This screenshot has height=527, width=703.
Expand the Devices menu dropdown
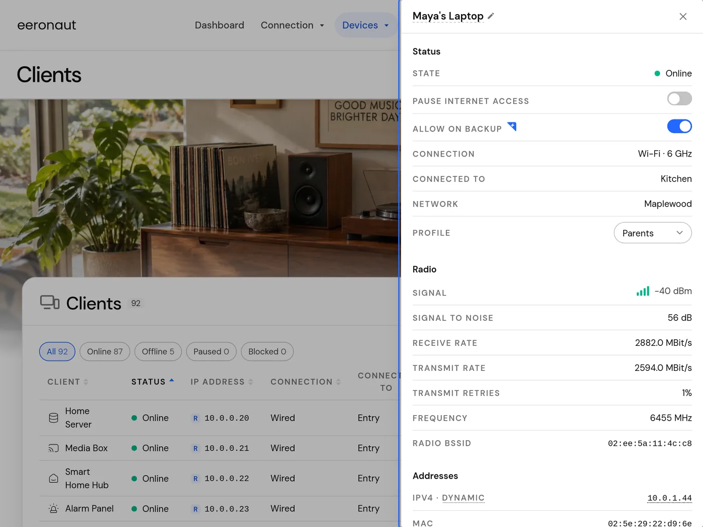coord(365,25)
